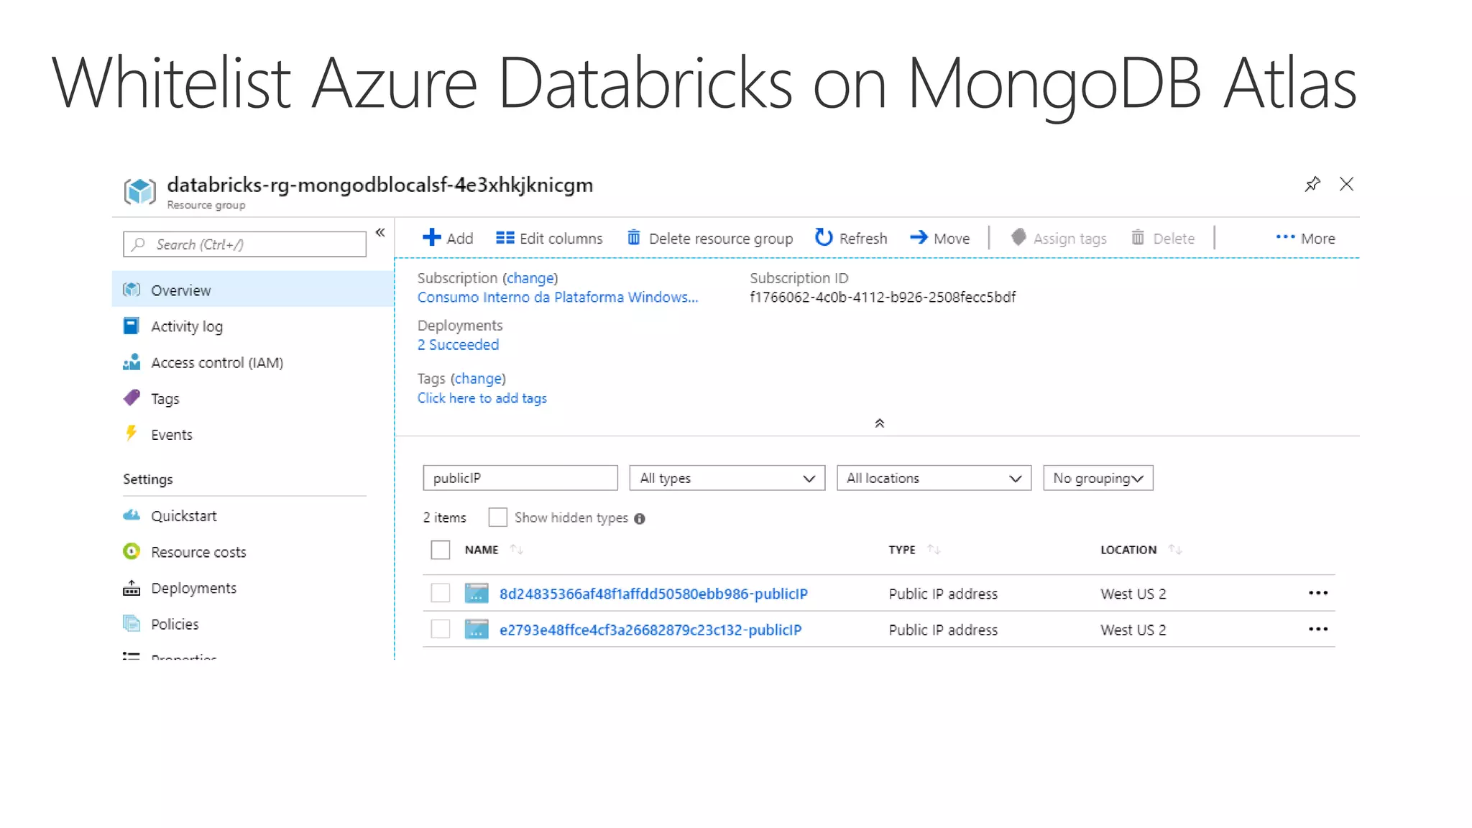Image resolution: width=1472 pixels, height=828 pixels.
Task: Open Access control (IAM) menu item
Action: [216, 362]
